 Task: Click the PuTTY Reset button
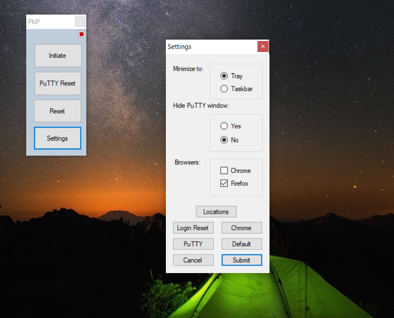[x=58, y=83]
